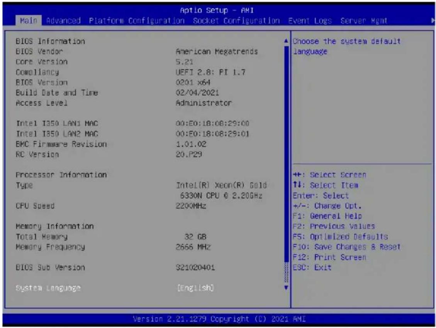Click the Core Version label
Viewport: 436px width, 328px height.
[41, 62]
